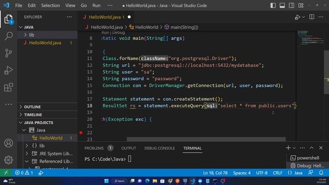Screen dimensions: 329x185
Task: Collapse the JAVA folder section
Action: click(47, 27)
